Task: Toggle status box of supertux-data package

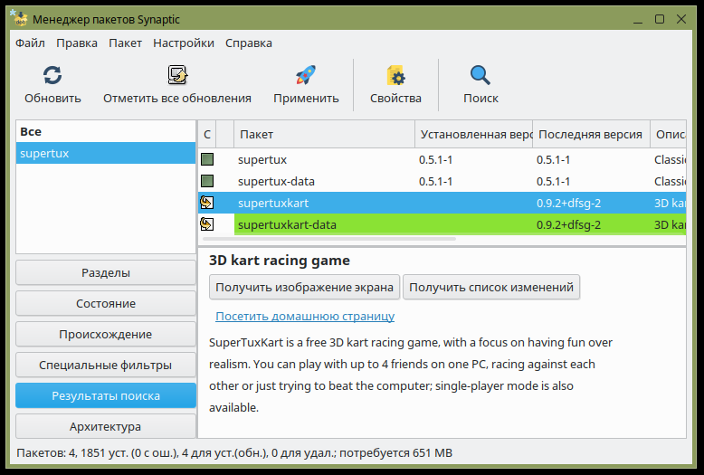Action: (x=207, y=181)
